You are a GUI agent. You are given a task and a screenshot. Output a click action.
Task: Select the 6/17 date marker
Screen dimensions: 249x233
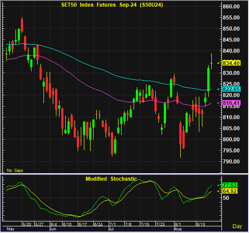click(x=83, y=224)
